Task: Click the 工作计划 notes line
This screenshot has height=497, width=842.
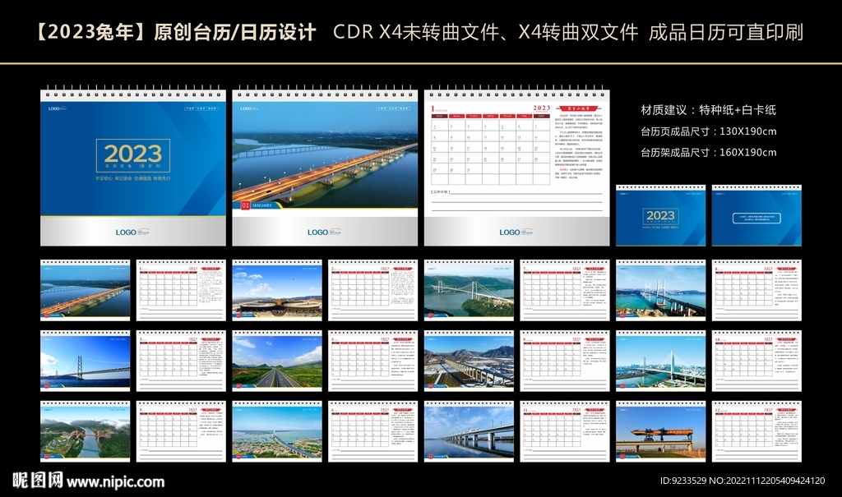Action: [440, 192]
